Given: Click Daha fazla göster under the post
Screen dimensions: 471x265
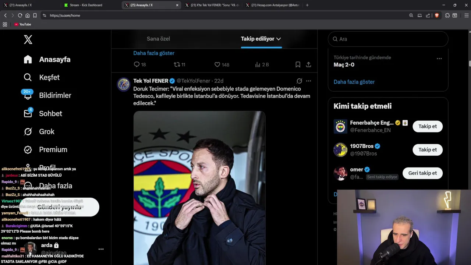Looking at the screenshot, I should 154,53.
